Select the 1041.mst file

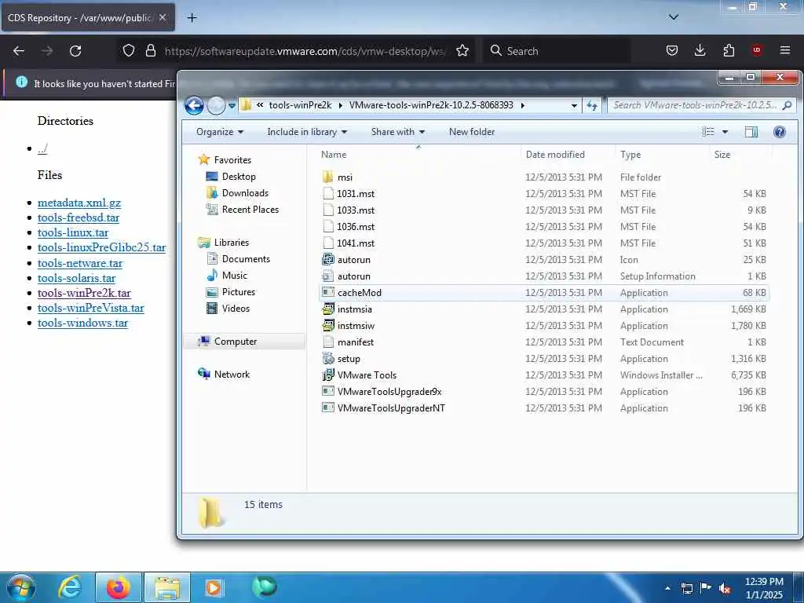pyautogui.click(x=356, y=243)
